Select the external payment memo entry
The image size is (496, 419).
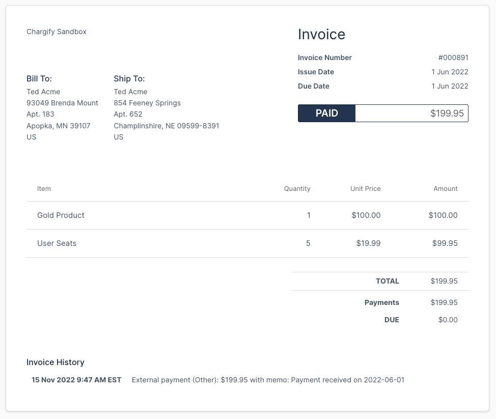(x=268, y=380)
